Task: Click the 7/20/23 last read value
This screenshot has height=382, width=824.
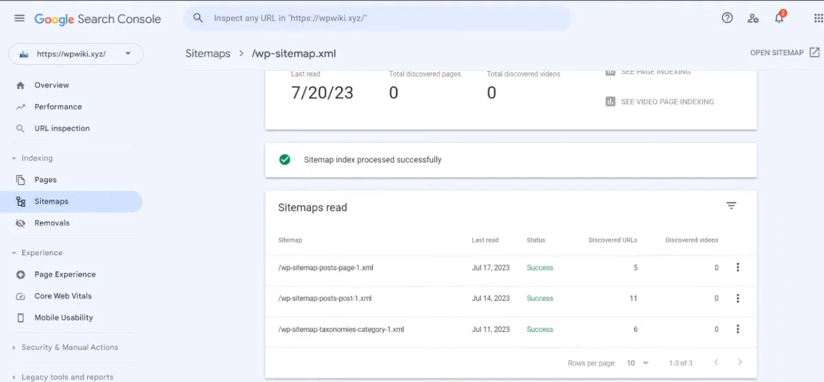Action: [322, 93]
